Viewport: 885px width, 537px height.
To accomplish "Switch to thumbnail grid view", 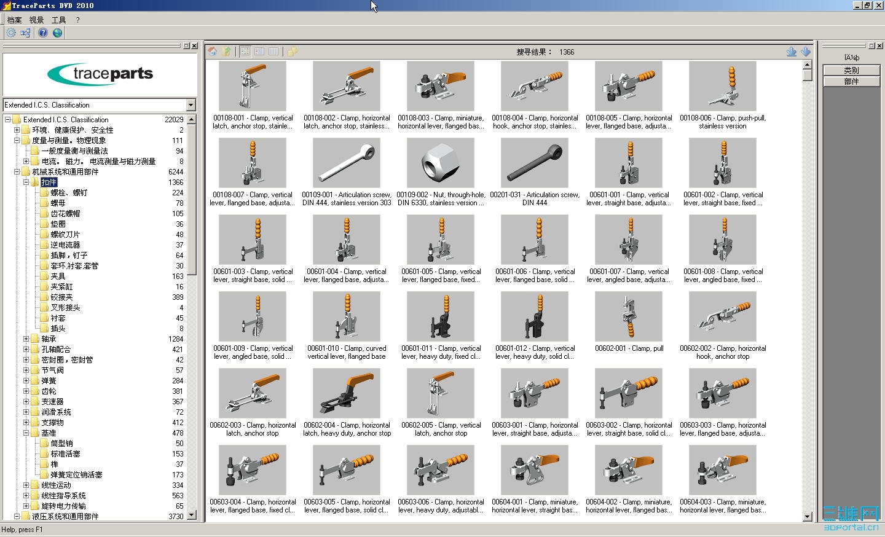I will click(245, 52).
